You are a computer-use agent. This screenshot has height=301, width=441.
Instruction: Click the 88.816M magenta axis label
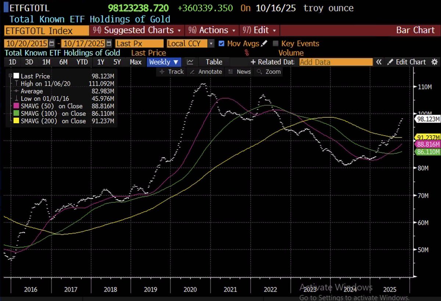(x=428, y=145)
